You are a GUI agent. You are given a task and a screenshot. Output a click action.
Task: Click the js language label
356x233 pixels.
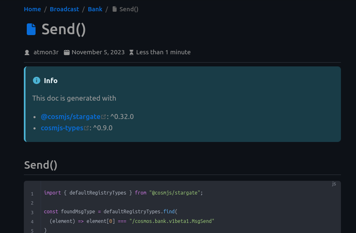tap(334, 184)
